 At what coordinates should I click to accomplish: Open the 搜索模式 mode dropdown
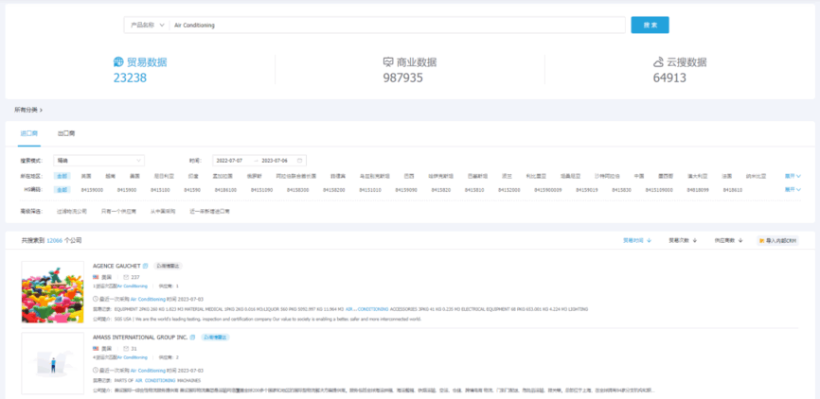click(x=98, y=160)
